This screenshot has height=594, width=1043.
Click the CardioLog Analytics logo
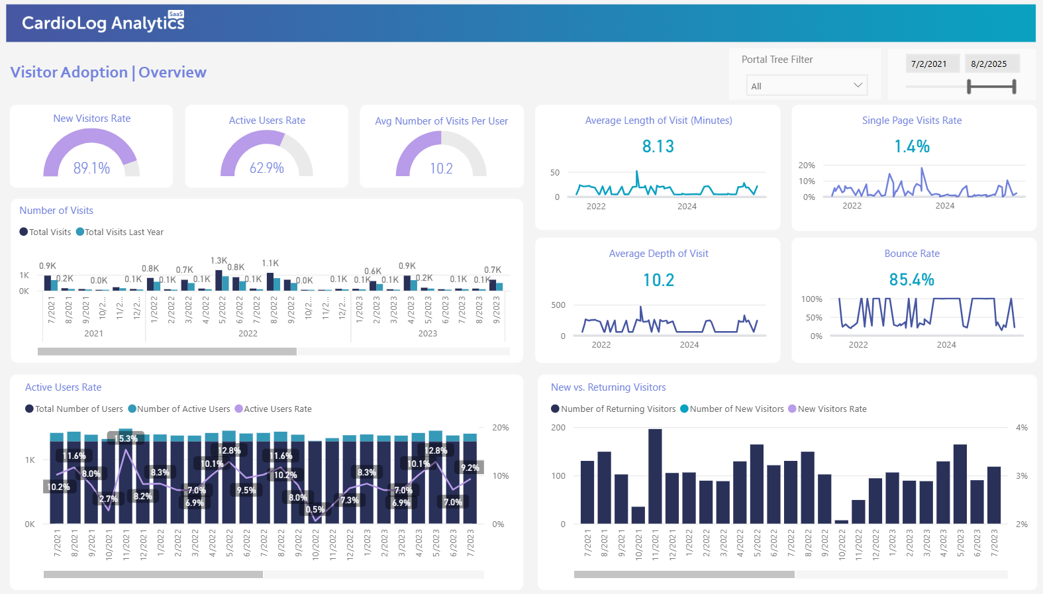point(103,23)
